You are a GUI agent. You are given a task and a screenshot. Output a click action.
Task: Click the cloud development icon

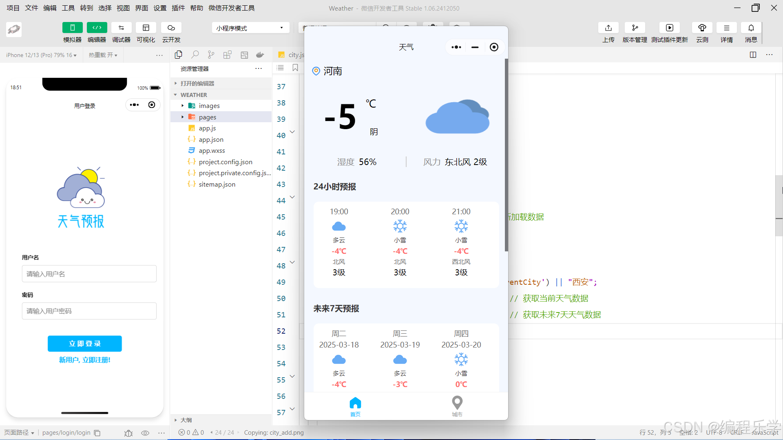tap(171, 28)
